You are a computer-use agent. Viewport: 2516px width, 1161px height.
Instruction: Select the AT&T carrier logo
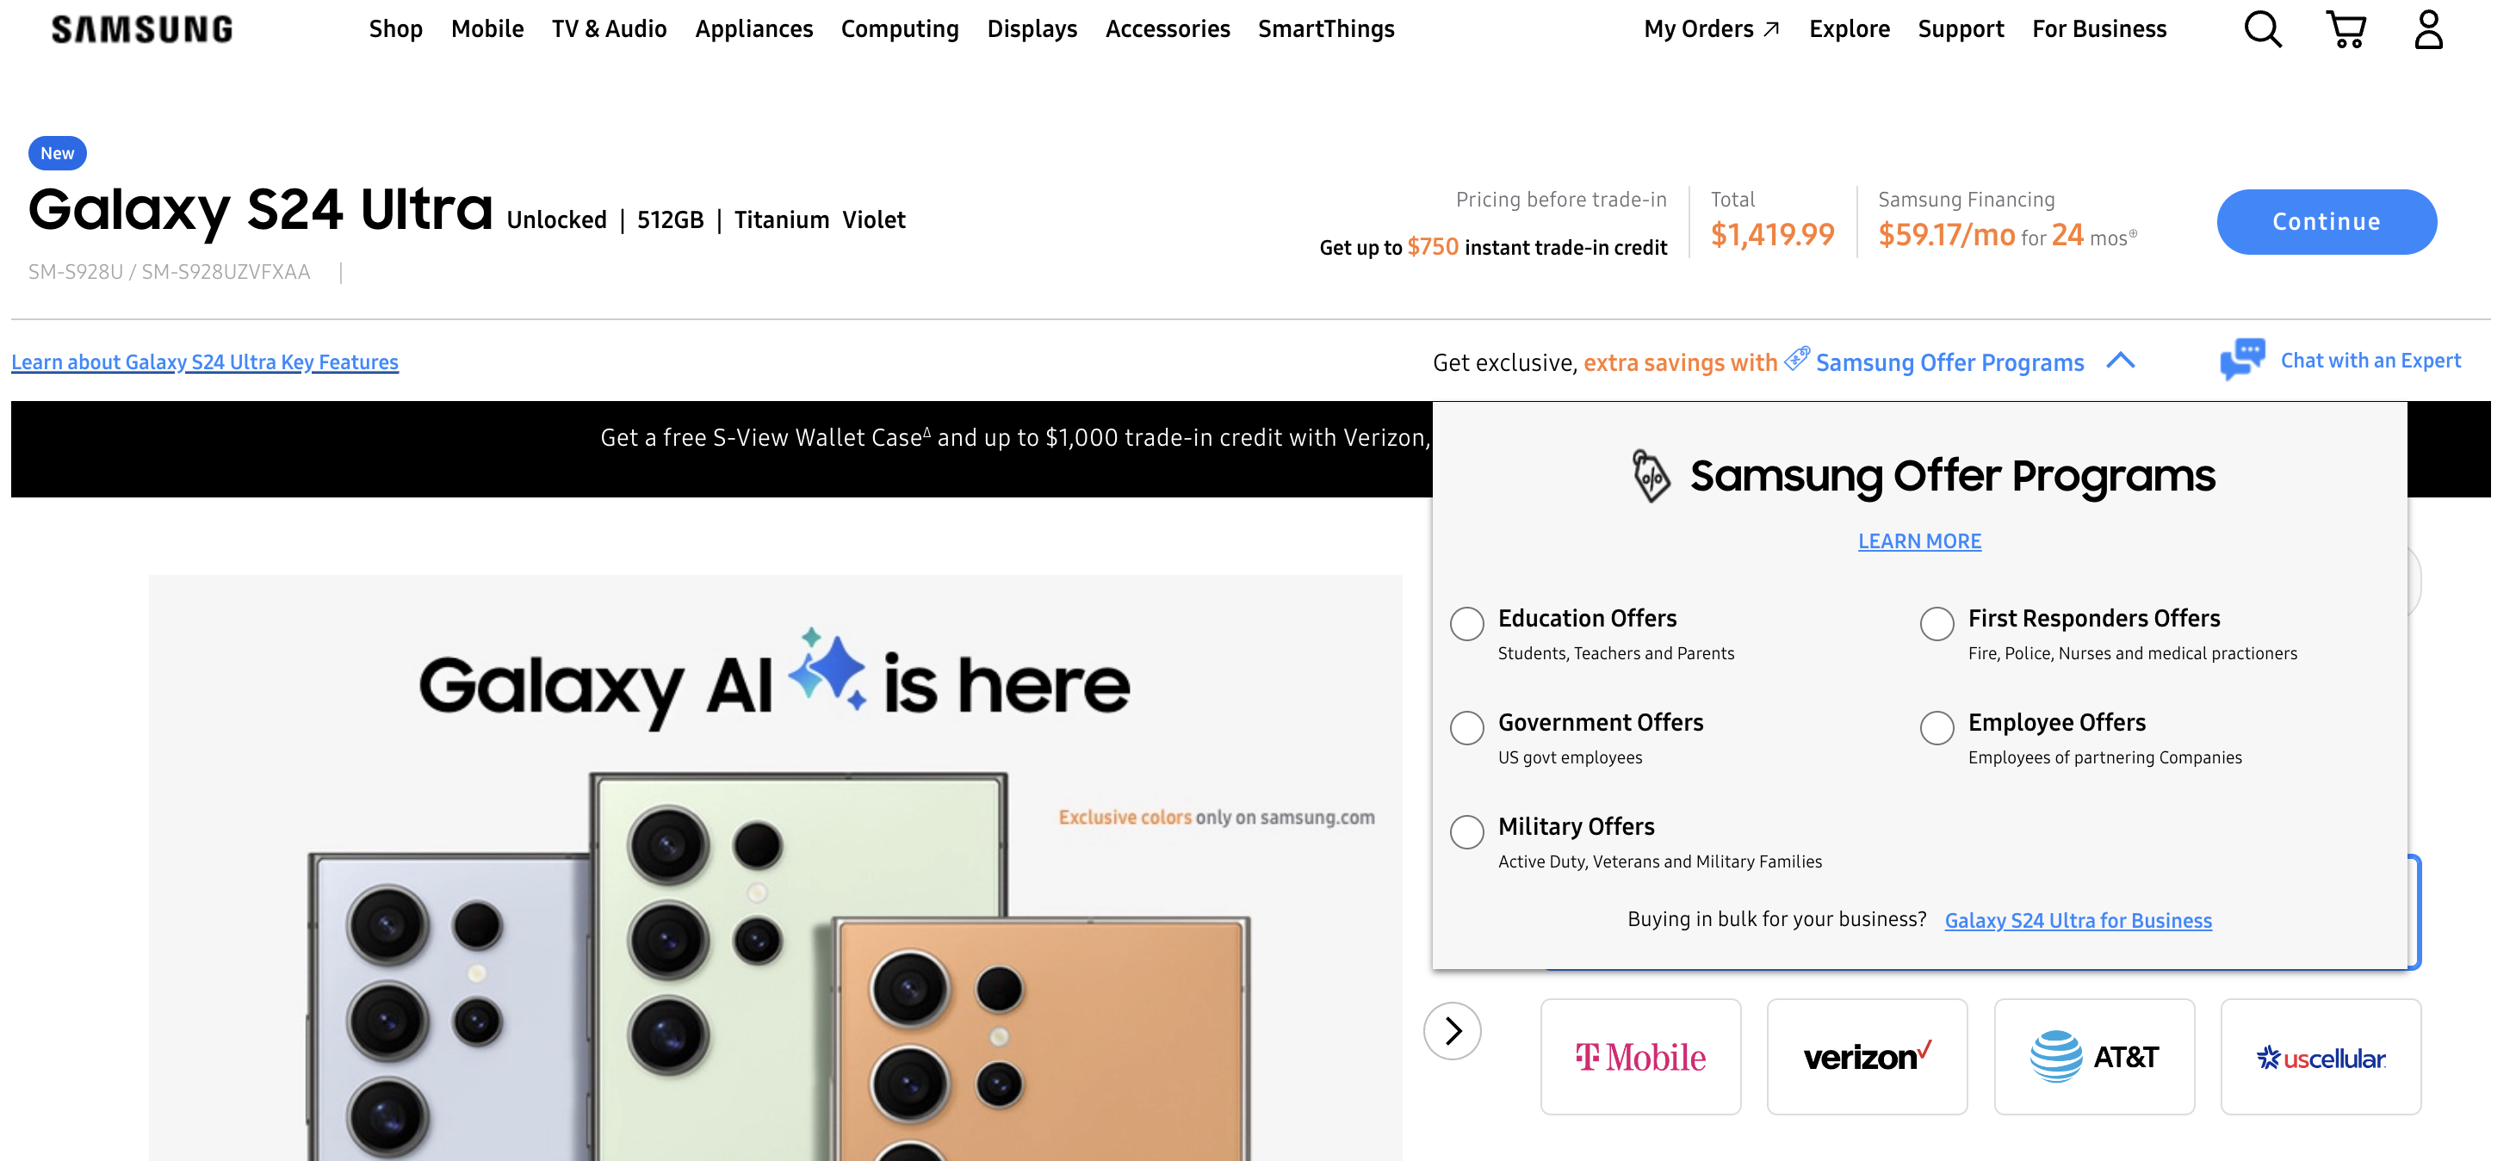coord(2094,1057)
